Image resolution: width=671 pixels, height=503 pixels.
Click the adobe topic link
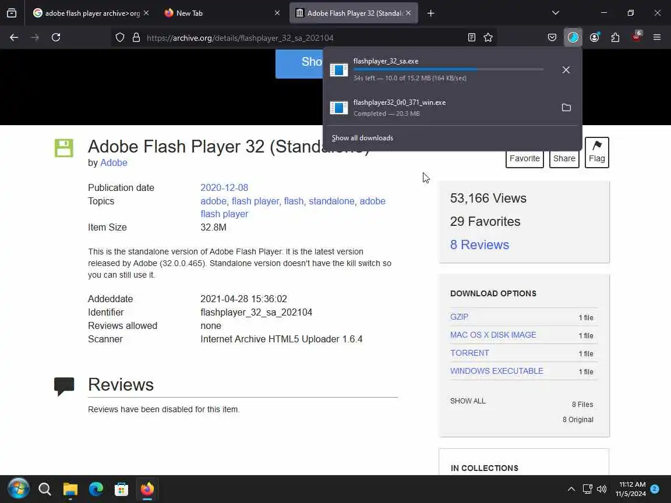[214, 201]
